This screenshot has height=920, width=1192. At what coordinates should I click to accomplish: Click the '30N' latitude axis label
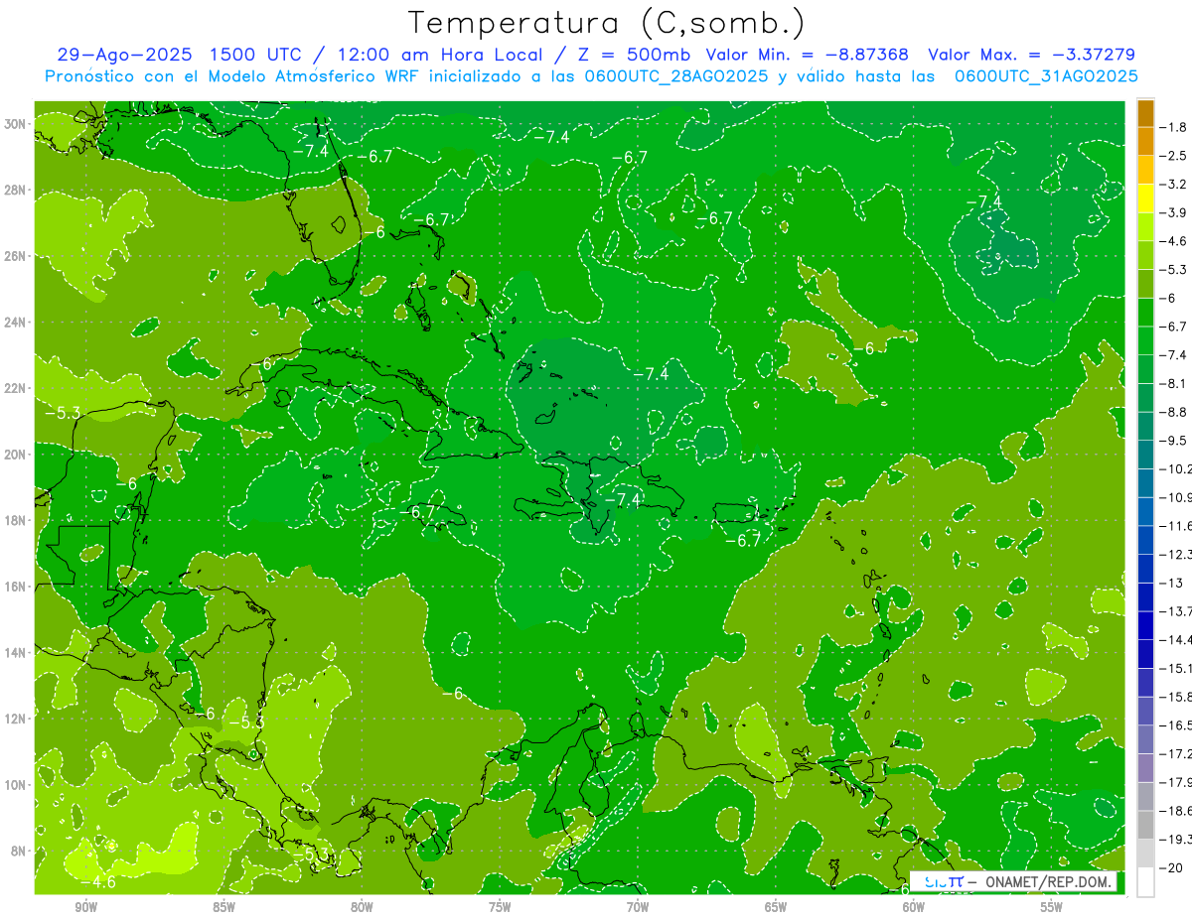coord(17,124)
